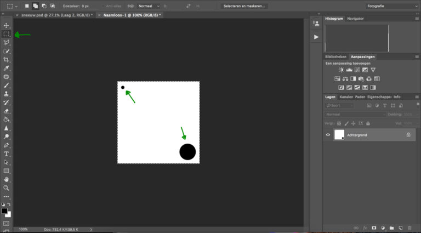Hide the Achtergrond layer with the eye icon
This screenshot has height=233, width=421.
click(x=328, y=134)
